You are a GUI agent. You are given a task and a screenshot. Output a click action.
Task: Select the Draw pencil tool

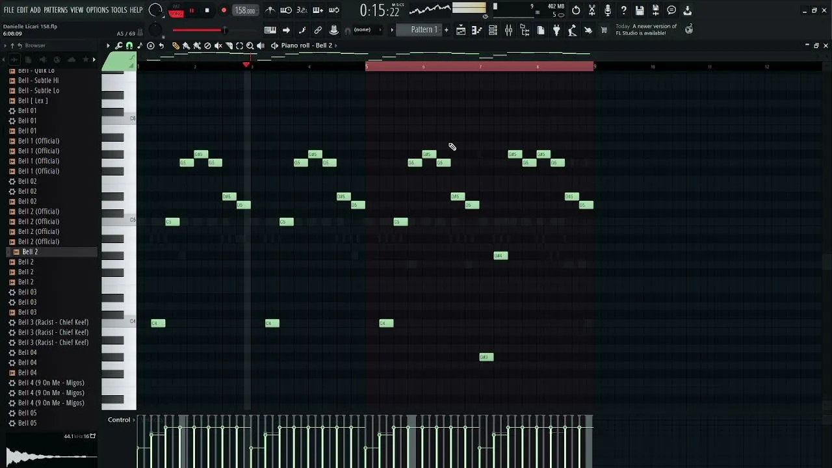click(175, 45)
